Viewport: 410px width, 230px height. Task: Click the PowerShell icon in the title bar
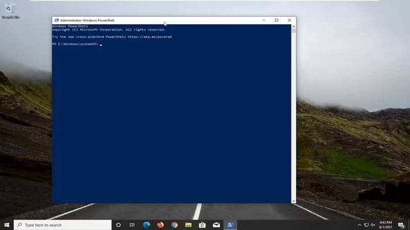pyautogui.click(x=56, y=20)
